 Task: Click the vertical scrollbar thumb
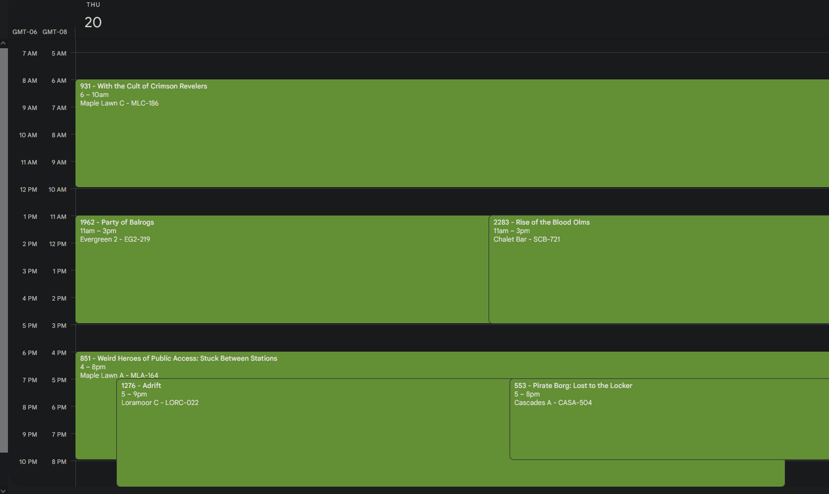point(3,250)
